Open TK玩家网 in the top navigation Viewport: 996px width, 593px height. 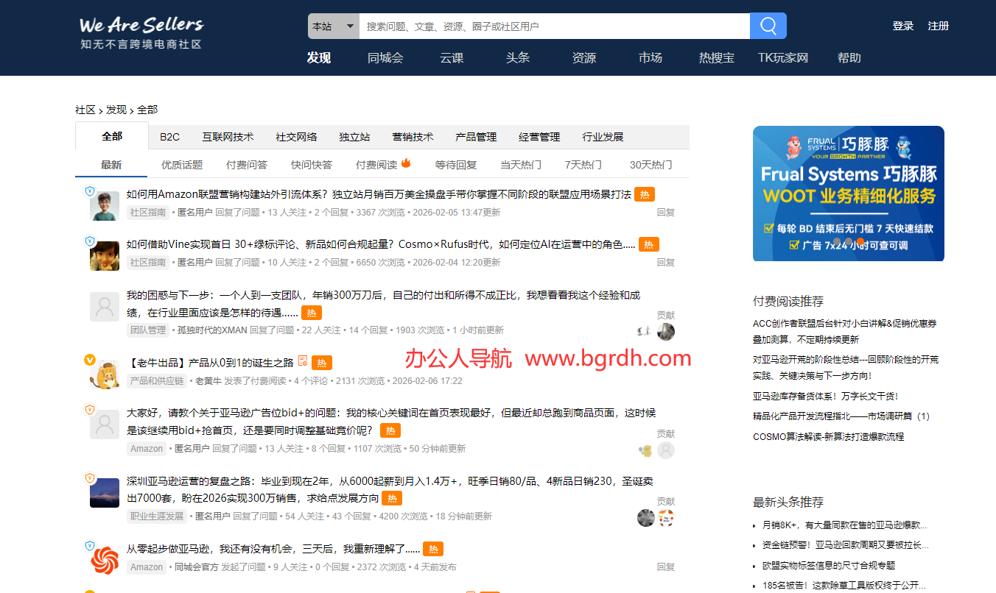click(x=783, y=57)
